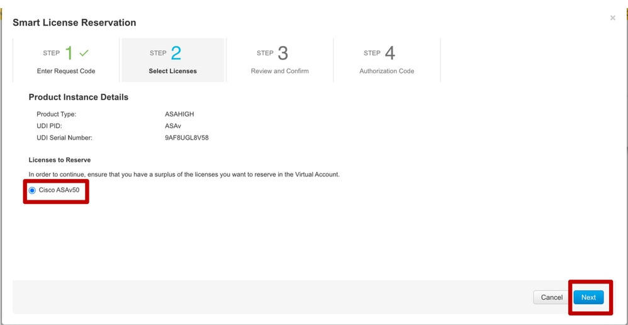This screenshot has width=628, height=325.
Task: Click the ASAv UDI PID value
Action: click(173, 126)
